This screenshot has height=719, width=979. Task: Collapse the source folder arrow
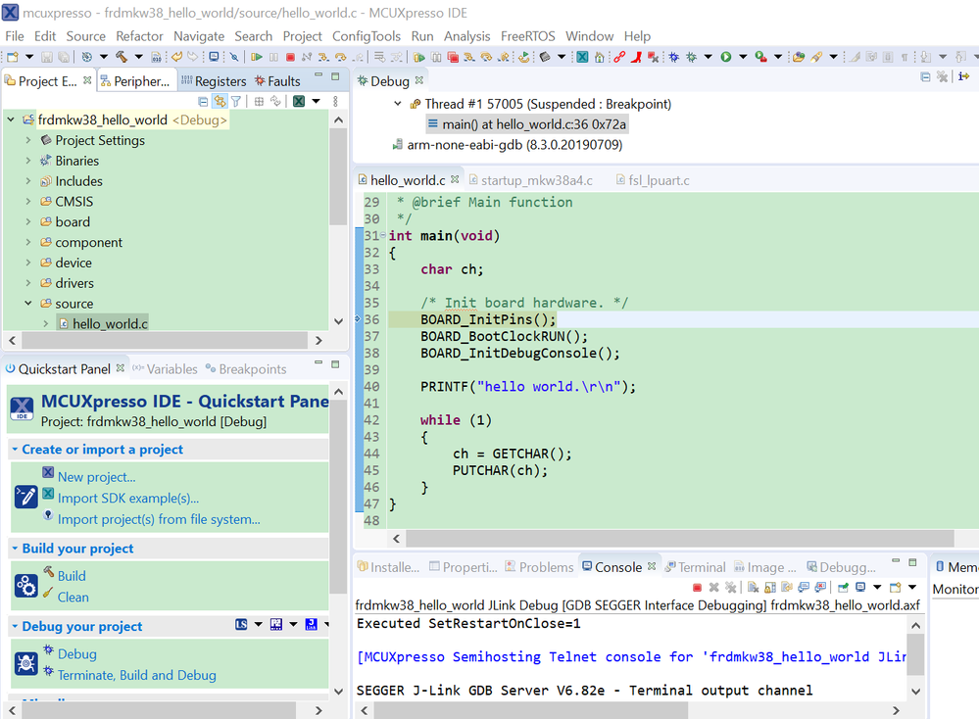click(28, 303)
